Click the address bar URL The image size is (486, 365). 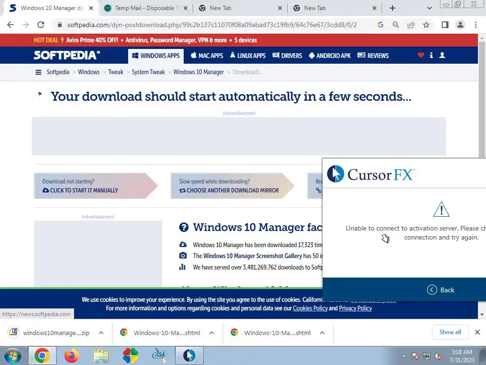(212, 25)
